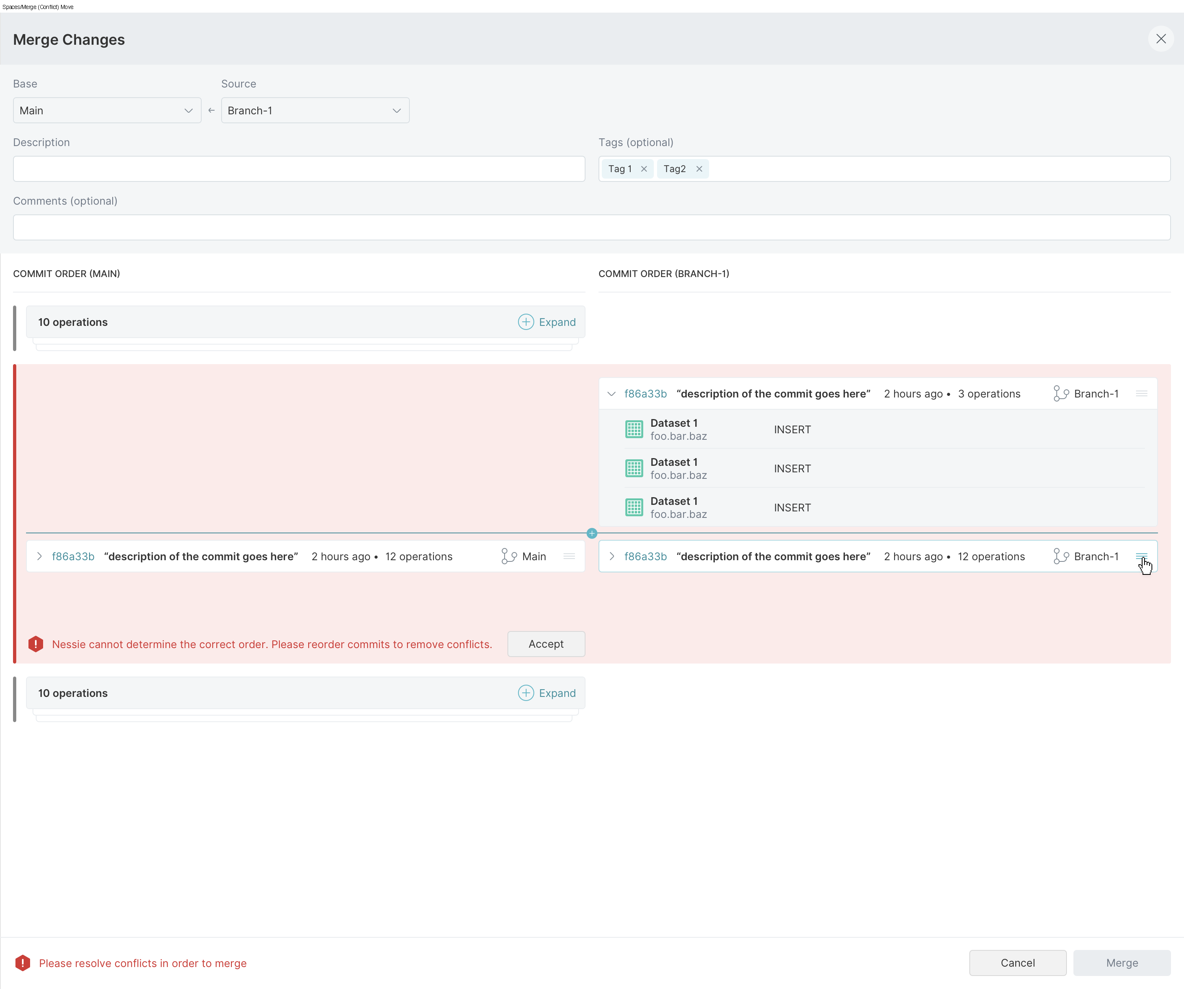1184x989 pixels.
Task: Click the disabled Merge button
Action: pyautogui.click(x=1121, y=963)
